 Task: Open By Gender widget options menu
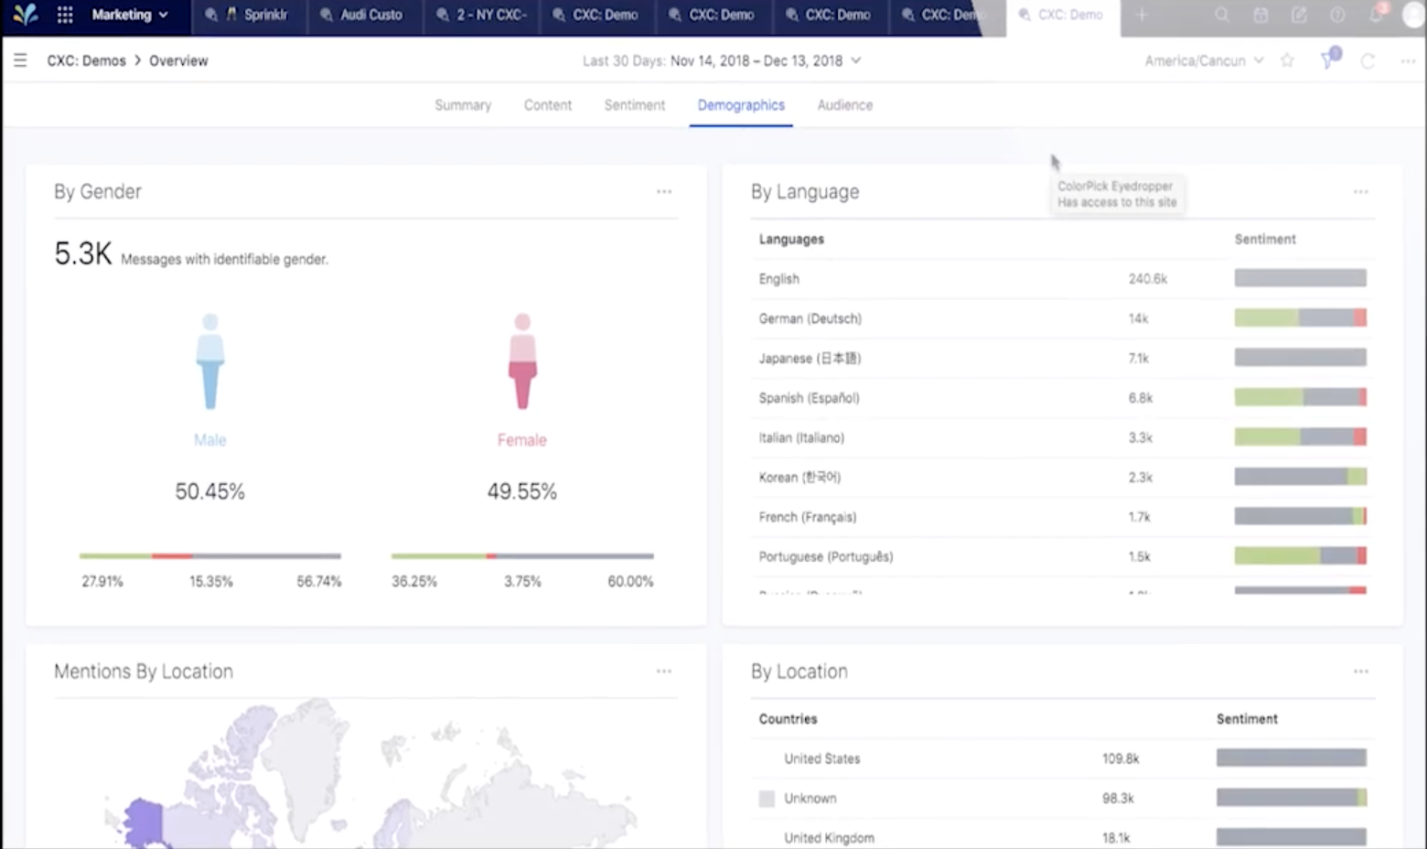[664, 192]
